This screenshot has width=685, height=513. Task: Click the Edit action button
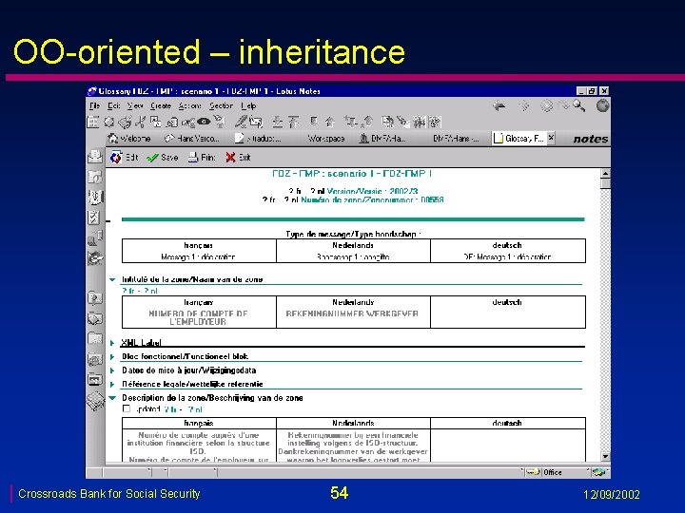(x=124, y=158)
